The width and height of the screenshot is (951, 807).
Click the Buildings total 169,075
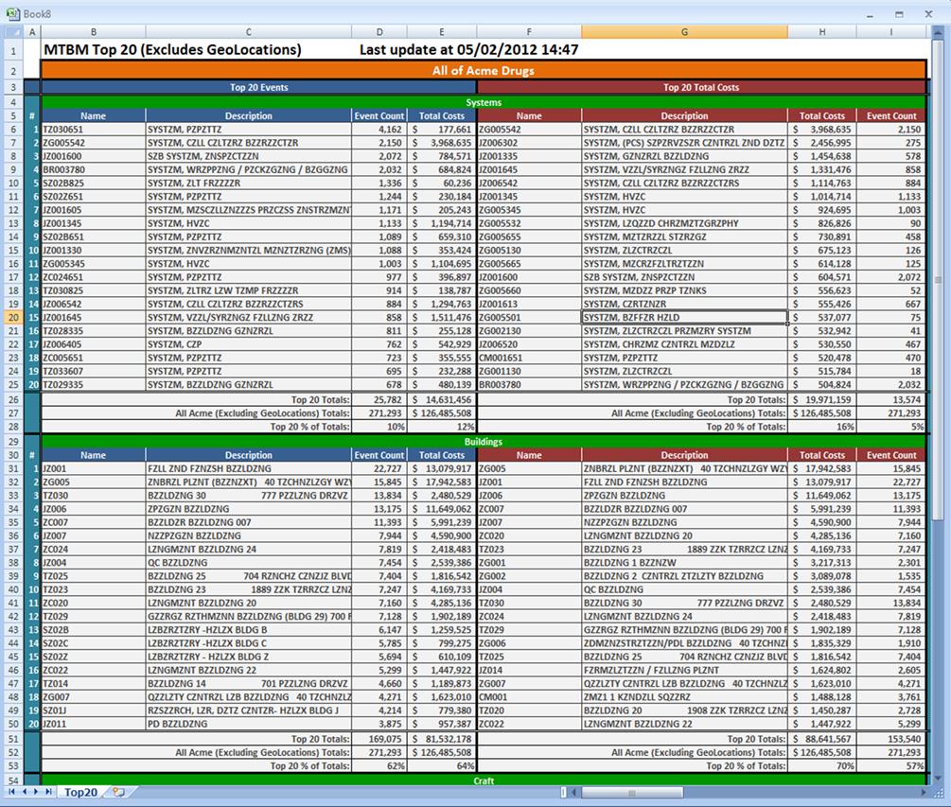pyautogui.click(x=379, y=739)
